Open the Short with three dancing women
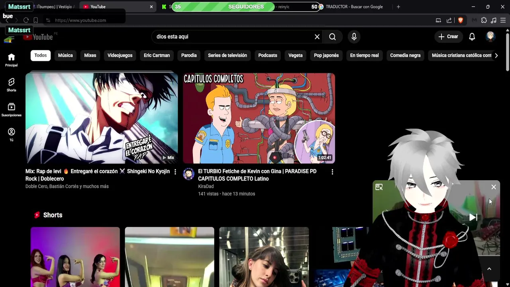510x287 pixels. (75, 257)
